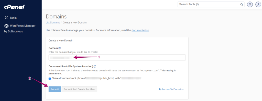Untick Share document root checkbox
This screenshot has width=262, height=101.
[50, 79]
